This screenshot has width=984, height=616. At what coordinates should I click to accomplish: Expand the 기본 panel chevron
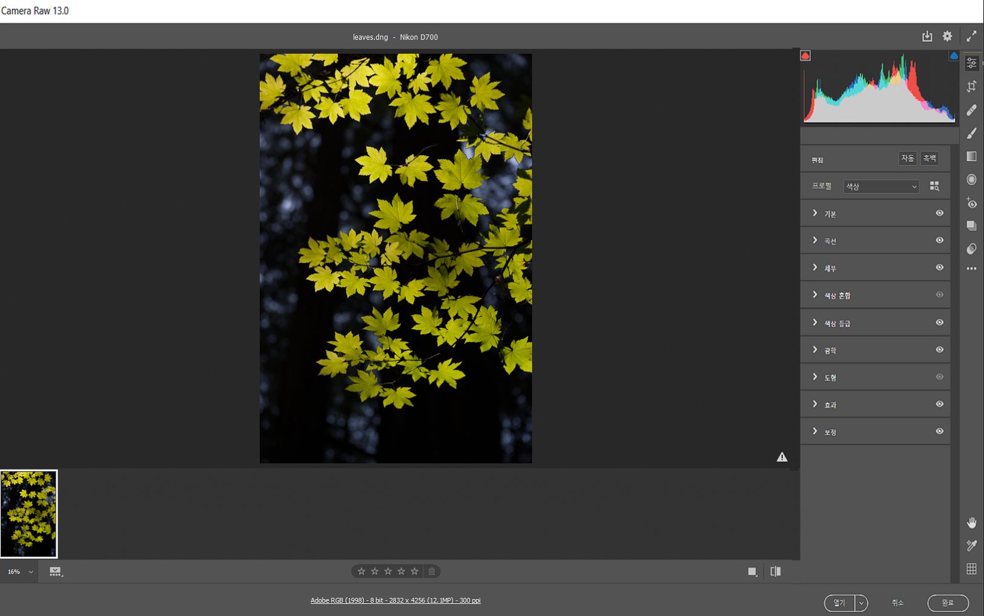pyautogui.click(x=815, y=213)
